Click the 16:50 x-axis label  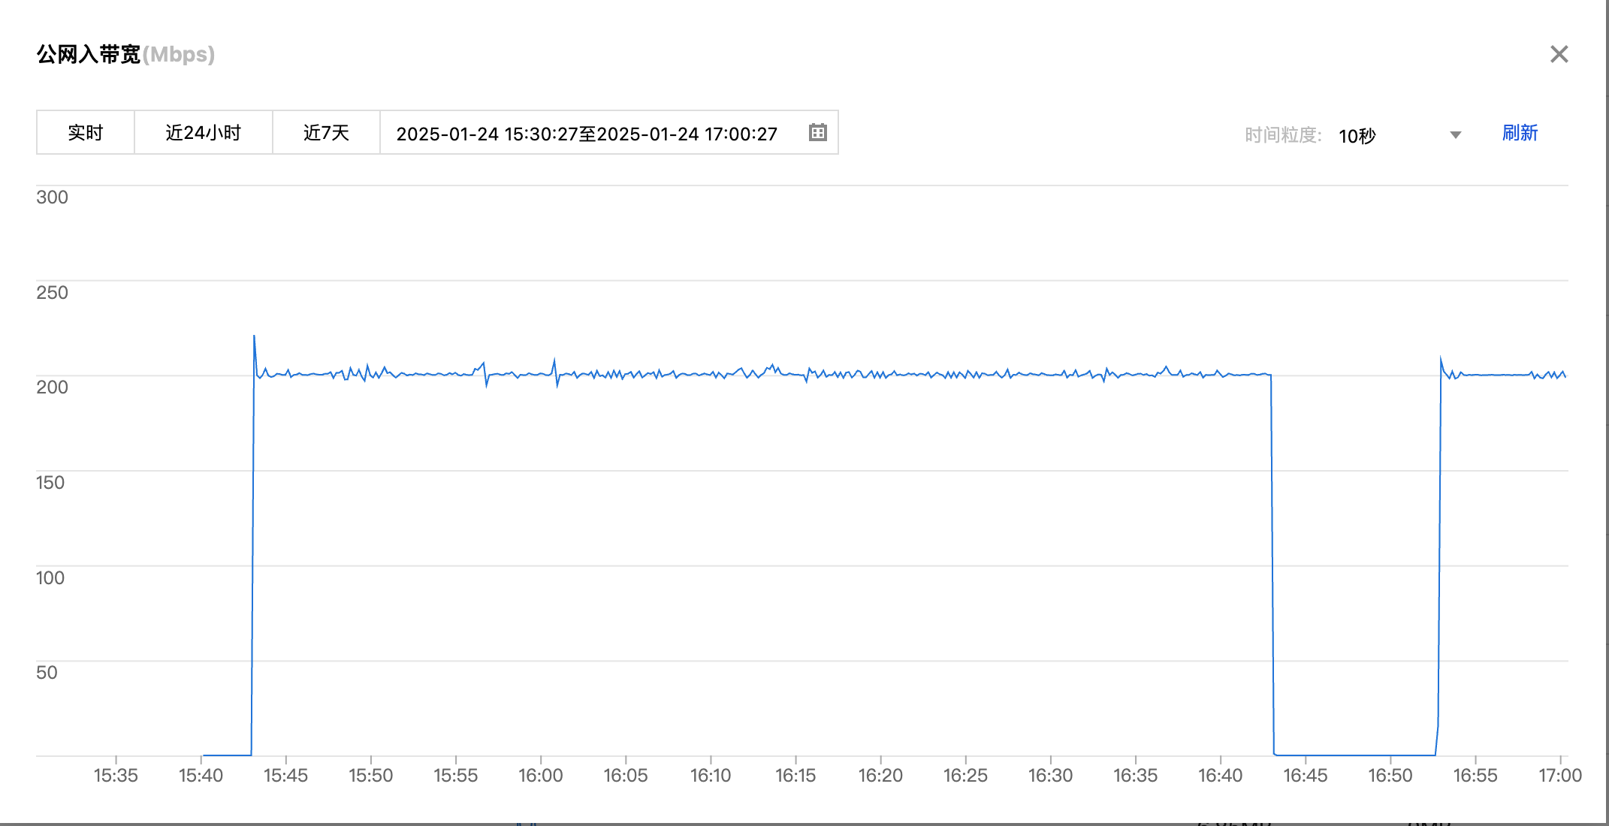1390,776
